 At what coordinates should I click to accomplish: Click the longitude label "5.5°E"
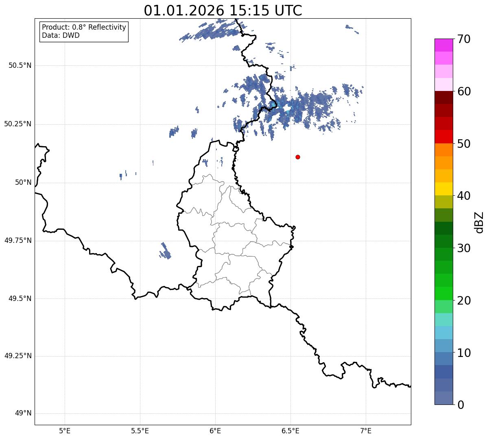tap(140, 430)
